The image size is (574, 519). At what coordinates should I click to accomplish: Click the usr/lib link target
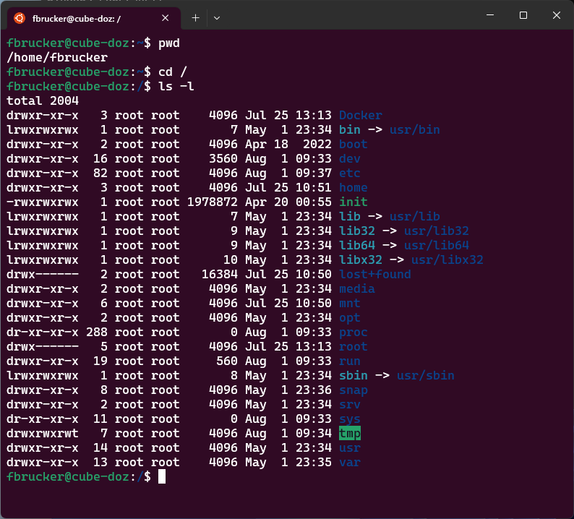[x=415, y=216]
